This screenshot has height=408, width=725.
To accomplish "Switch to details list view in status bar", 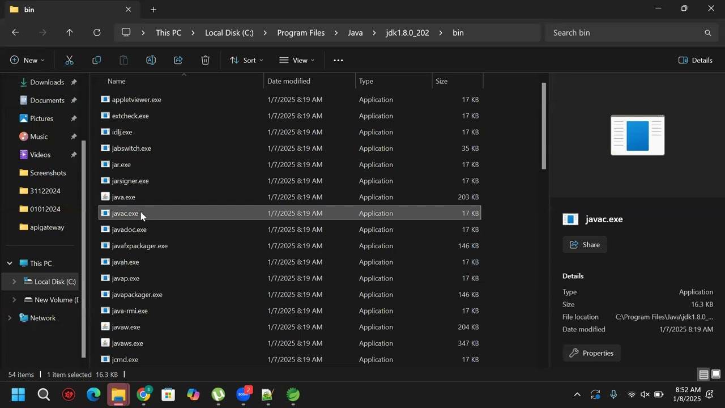I will pos(703,375).
